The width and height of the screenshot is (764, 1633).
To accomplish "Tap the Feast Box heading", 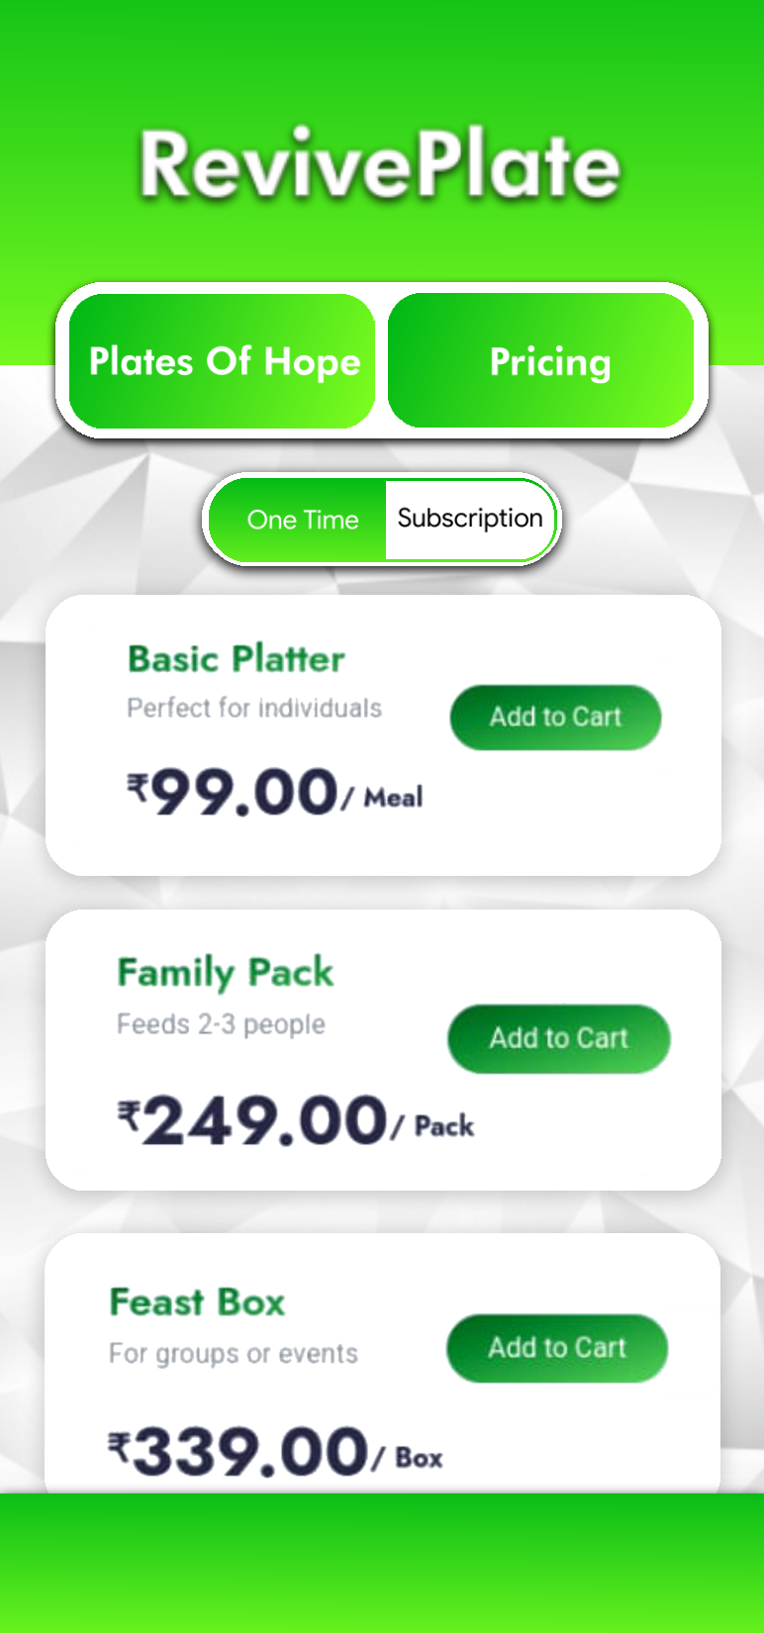I will click(197, 1302).
